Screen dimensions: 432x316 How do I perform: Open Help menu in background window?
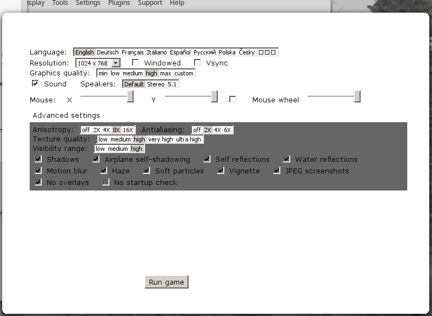pyautogui.click(x=177, y=3)
